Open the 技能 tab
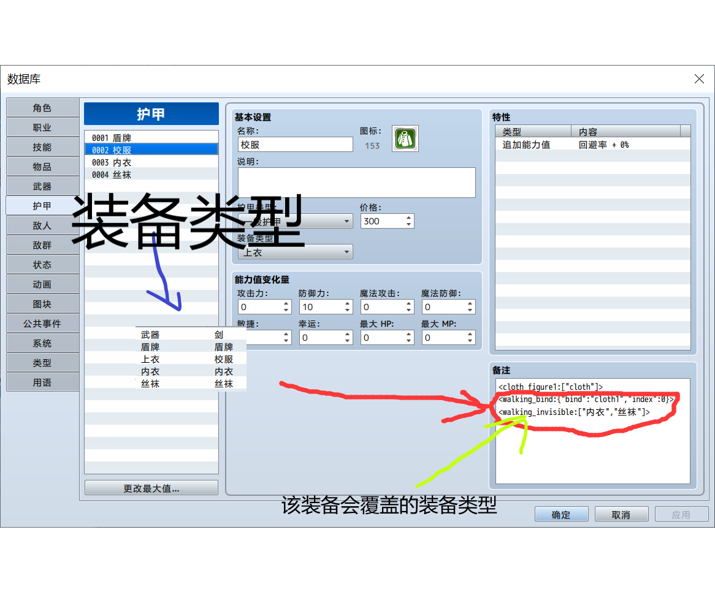Screen dimensions: 715x592 pos(42,147)
